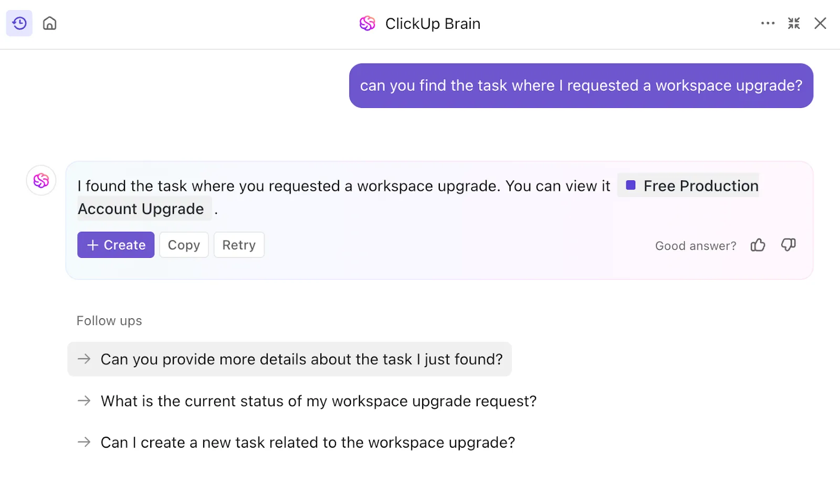This screenshot has height=487, width=840.
Task: Click the 'I found the task' response text
Action: [x=344, y=186]
